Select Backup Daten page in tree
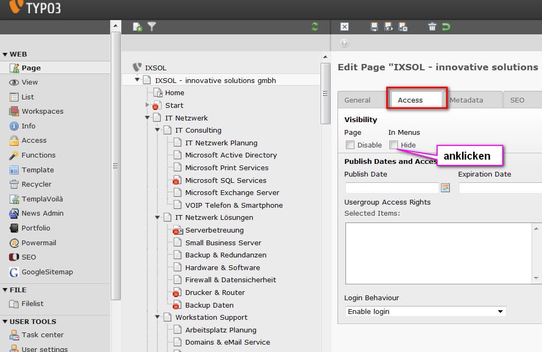This screenshot has height=352, width=542. 209,305
